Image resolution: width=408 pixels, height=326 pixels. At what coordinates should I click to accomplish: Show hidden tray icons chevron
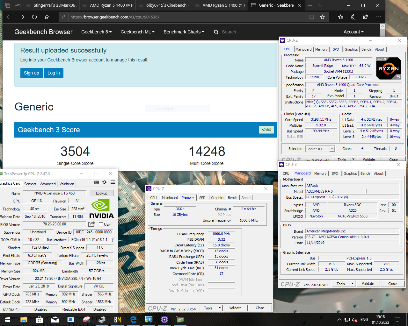pyautogui.click(x=339, y=320)
